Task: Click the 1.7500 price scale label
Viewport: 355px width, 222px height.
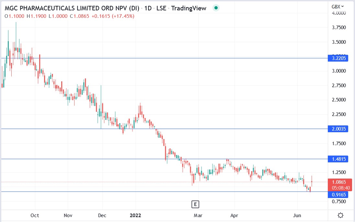Action: click(x=339, y=144)
